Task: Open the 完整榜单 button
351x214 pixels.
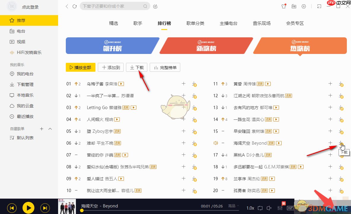Action: pos(165,67)
